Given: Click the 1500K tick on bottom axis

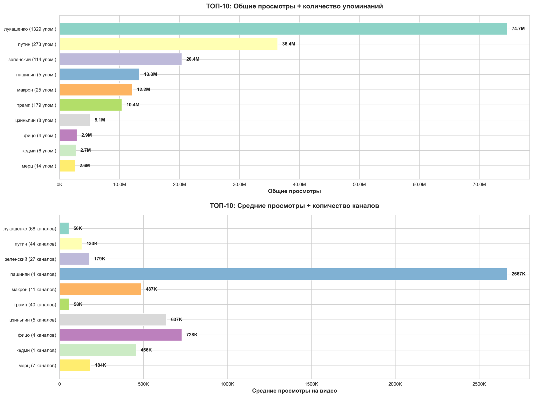Looking at the screenshot, I should [311, 384].
